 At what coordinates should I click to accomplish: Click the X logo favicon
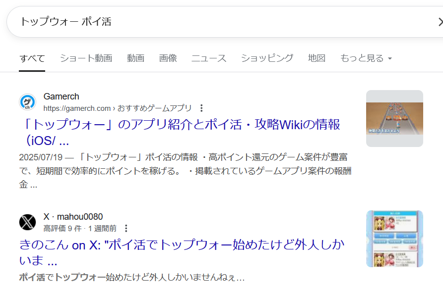[x=28, y=222]
